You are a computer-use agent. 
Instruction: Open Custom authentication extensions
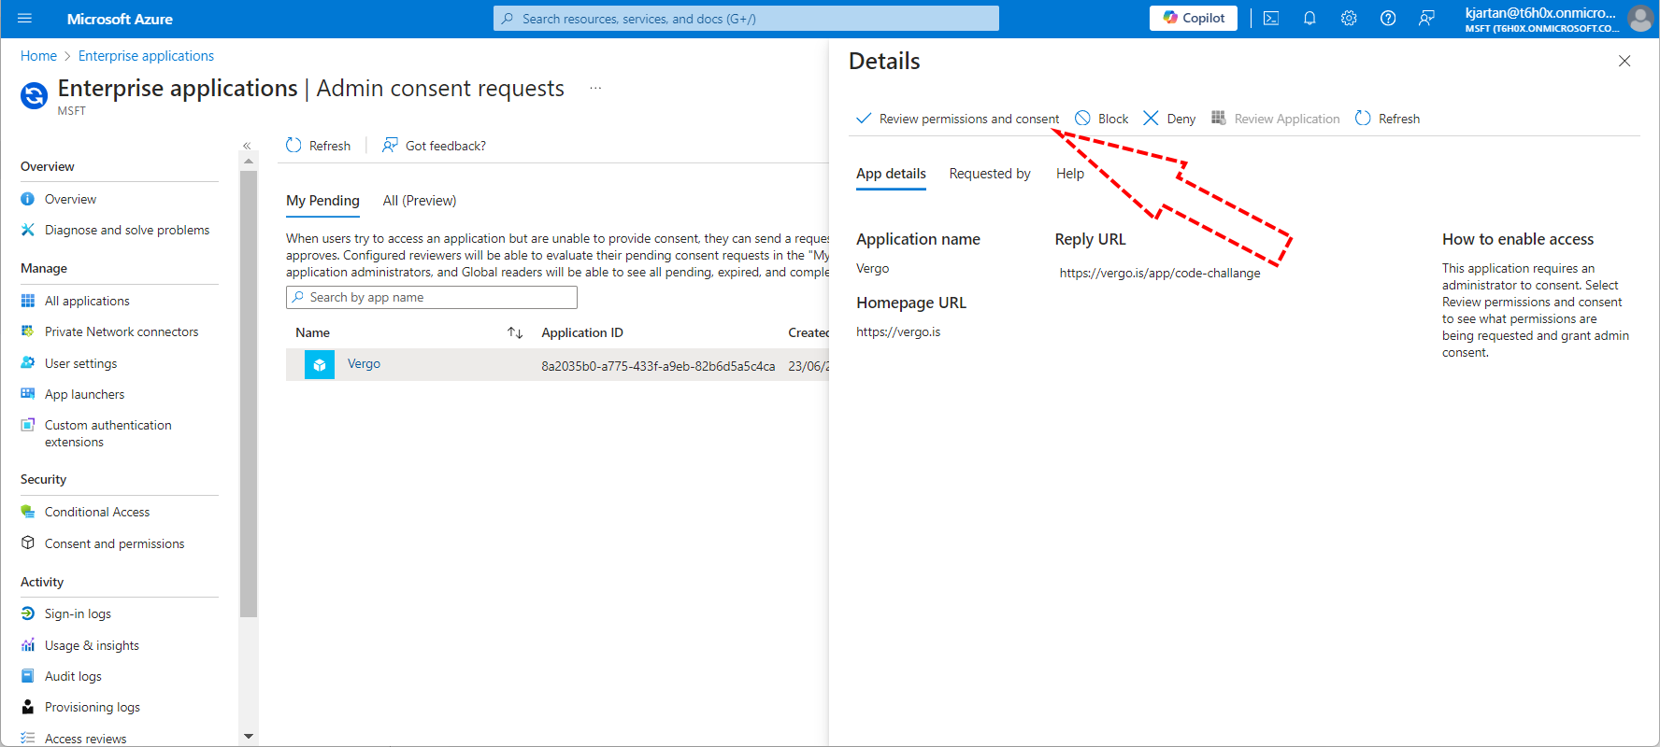point(108,433)
